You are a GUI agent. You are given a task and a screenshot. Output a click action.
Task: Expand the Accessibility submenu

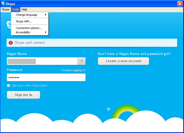coord(30,32)
